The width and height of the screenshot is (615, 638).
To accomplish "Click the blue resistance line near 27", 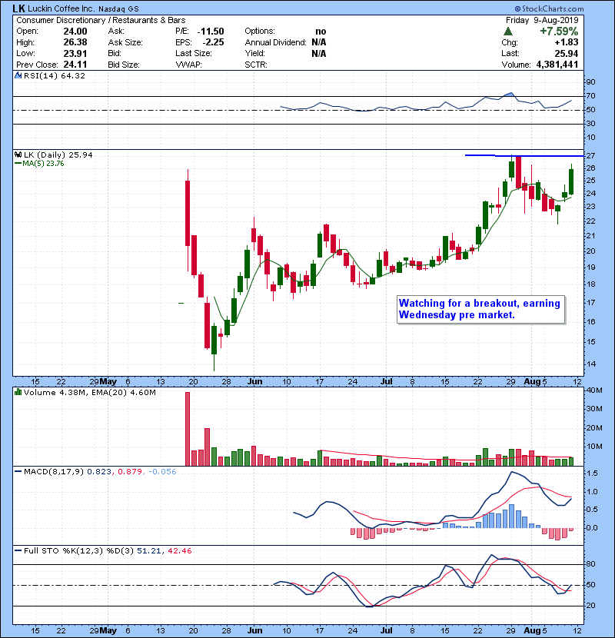I will 524,155.
